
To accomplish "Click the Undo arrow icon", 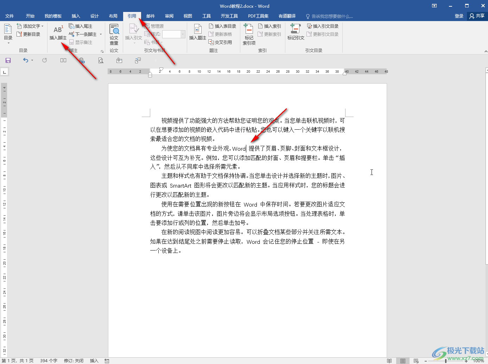I will point(25,60).
